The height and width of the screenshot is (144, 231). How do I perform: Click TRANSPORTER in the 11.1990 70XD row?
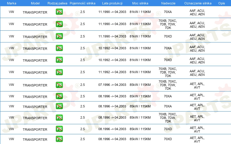click(x=35, y=37)
